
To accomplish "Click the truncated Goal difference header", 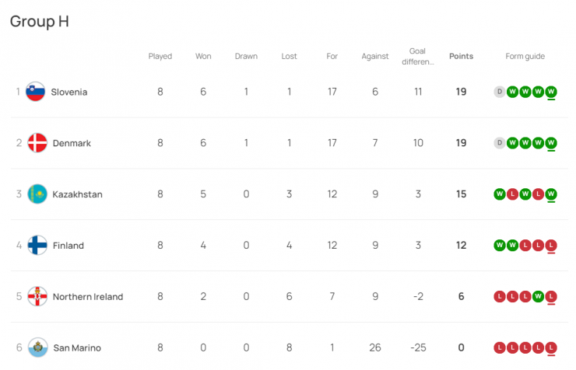I will point(417,56).
